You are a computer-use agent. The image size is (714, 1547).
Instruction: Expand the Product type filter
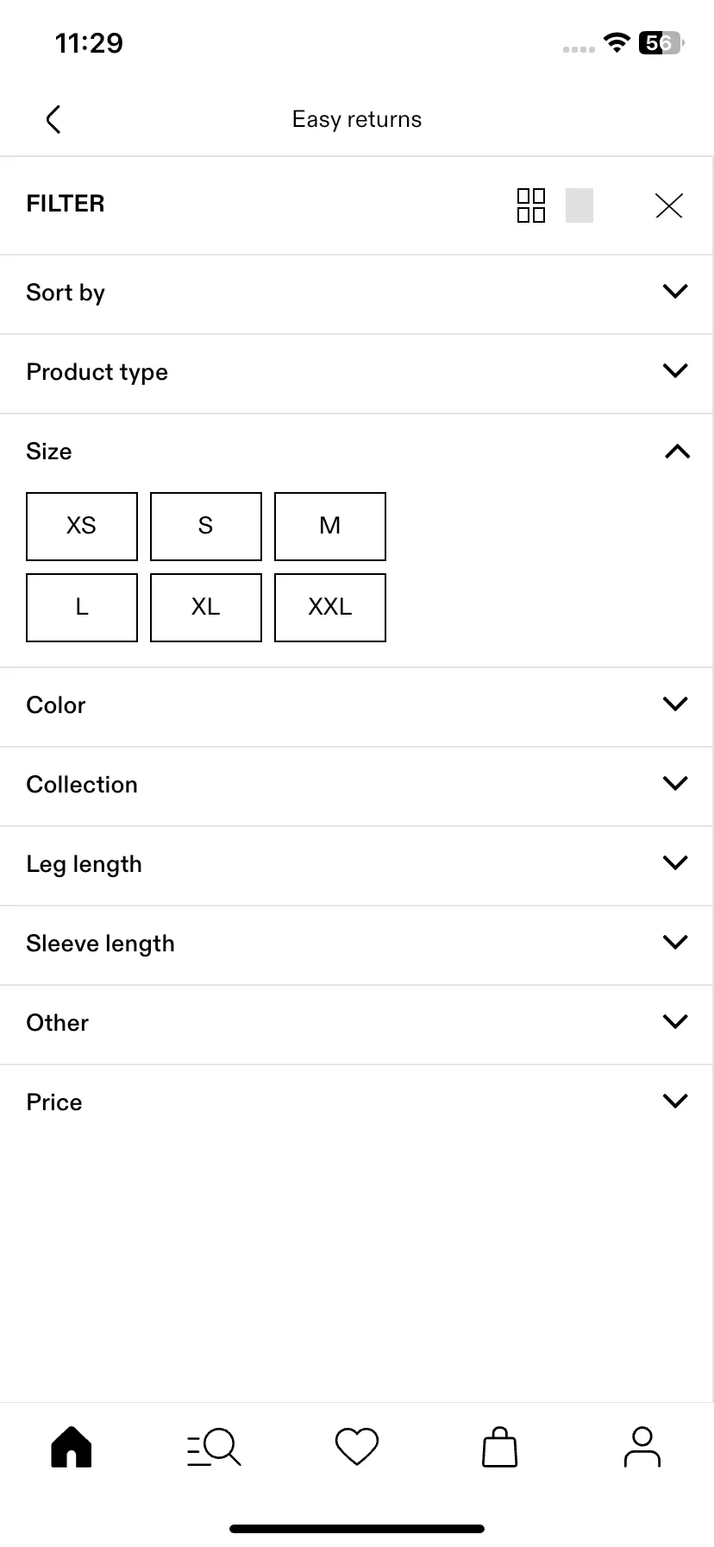click(x=357, y=373)
